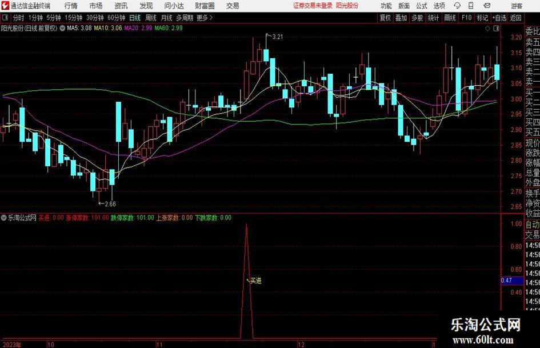Click the MA20: 2.99 indicator value
The image size is (540, 348).
138,28
